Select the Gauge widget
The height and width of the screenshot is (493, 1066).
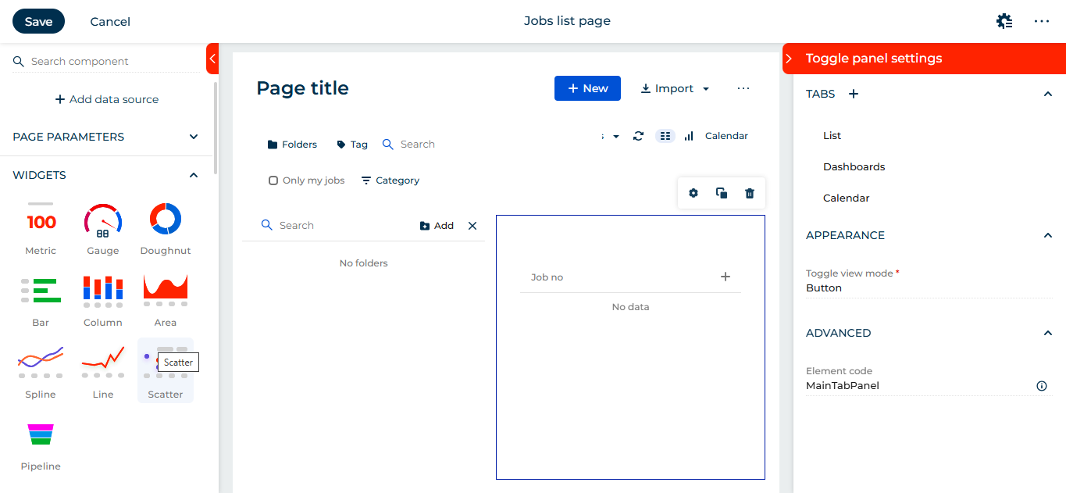(102, 227)
